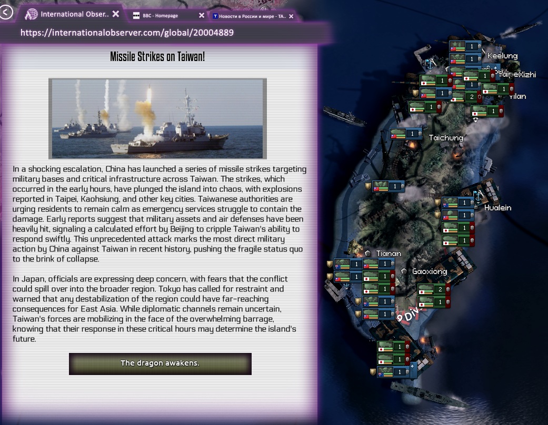This screenshot has width=548, height=425.
Task: Click the 'Missile Strikes on Taiwan!' headline
Action: [x=157, y=57]
